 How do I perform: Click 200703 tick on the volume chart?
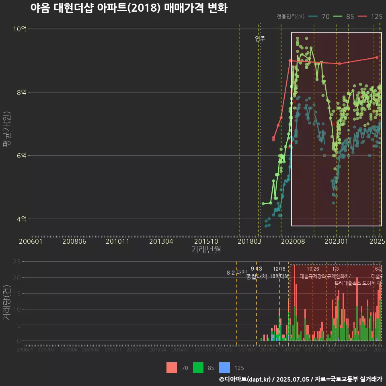pos(46,349)
